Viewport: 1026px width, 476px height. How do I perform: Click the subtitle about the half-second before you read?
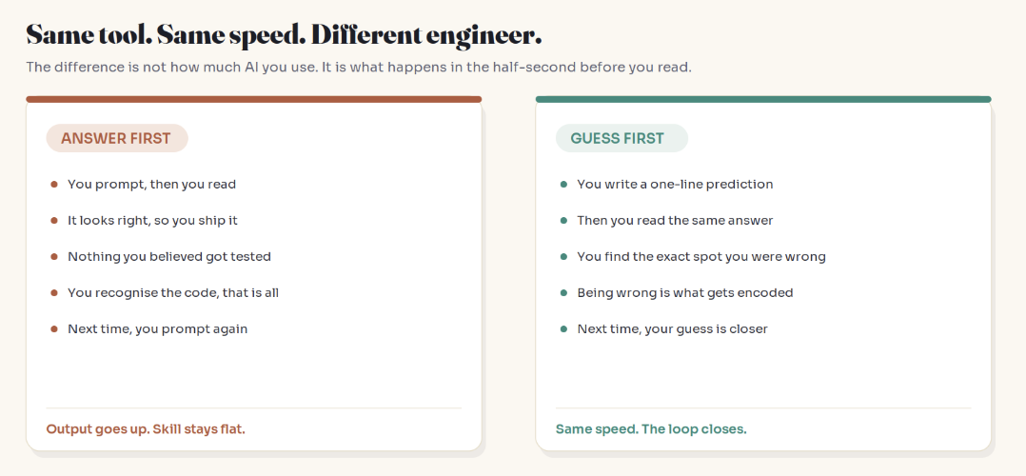point(359,68)
